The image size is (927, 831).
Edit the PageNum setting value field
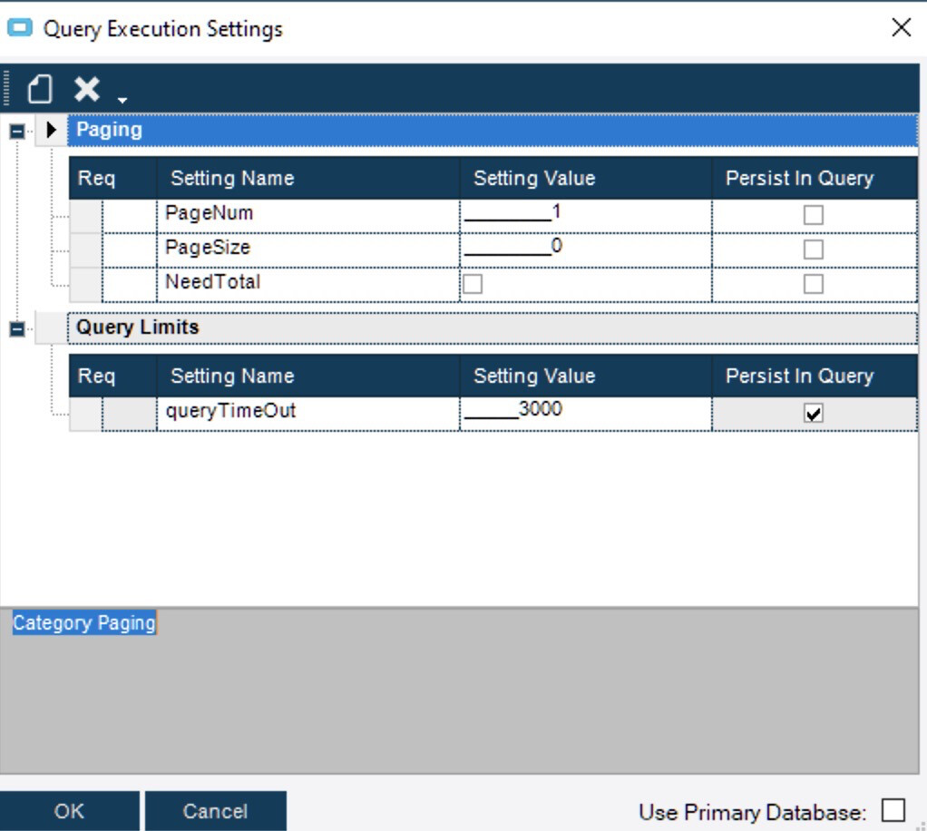point(585,215)
